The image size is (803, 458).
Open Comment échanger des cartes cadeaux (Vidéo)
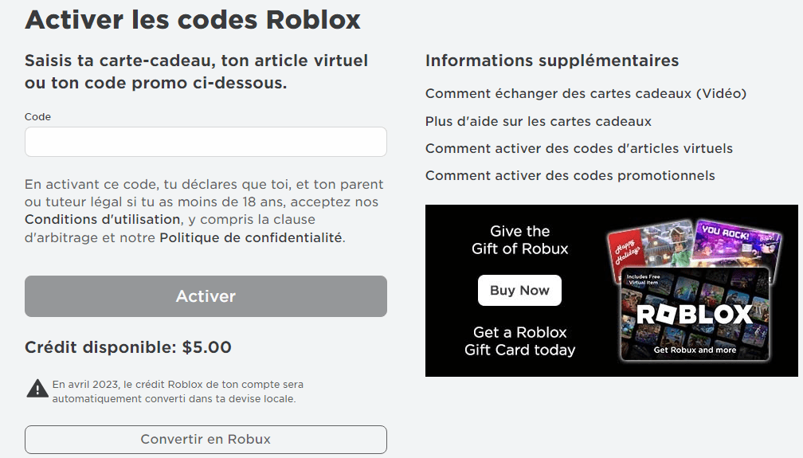(x=586, y=94)
